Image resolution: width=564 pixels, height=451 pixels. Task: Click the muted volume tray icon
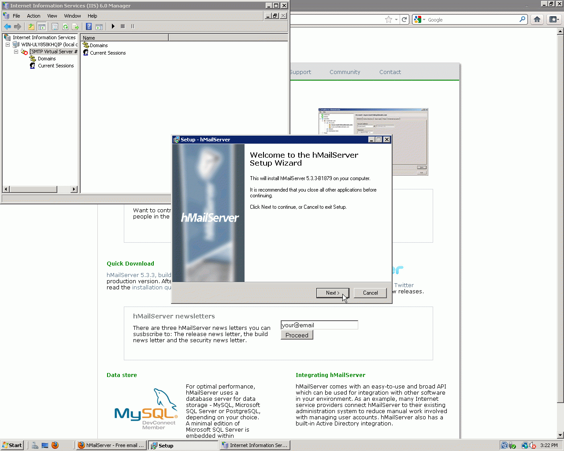click(x=533, y=445)
